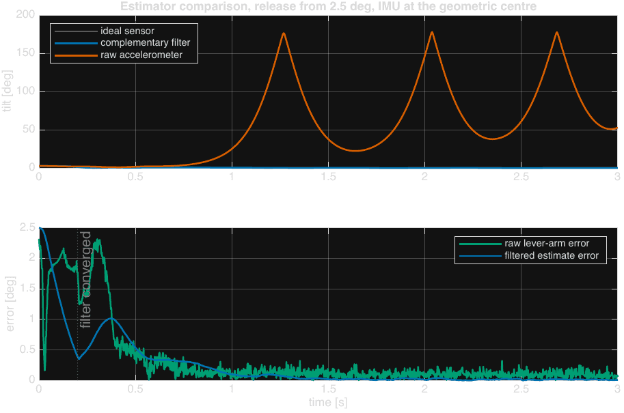Click the green line sample beside raw lever-arm error
Viewport: 624px width, 413px height.
[x=480, y=244]
